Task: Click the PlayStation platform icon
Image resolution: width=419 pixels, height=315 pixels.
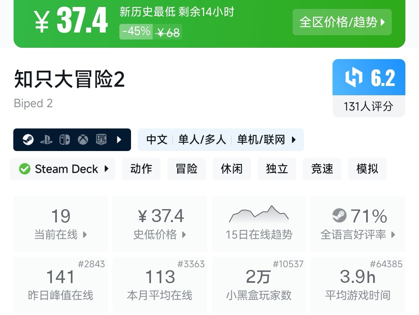Action: click(46, 140)
